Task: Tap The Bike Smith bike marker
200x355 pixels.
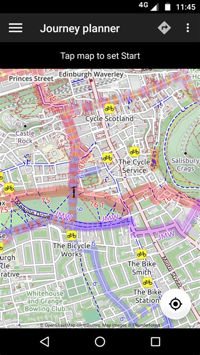Action: tap(142, 254)
